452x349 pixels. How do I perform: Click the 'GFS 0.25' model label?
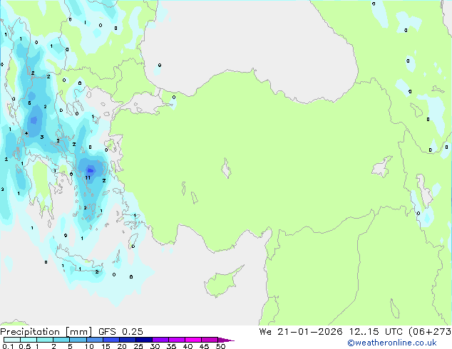pos(120,332)
